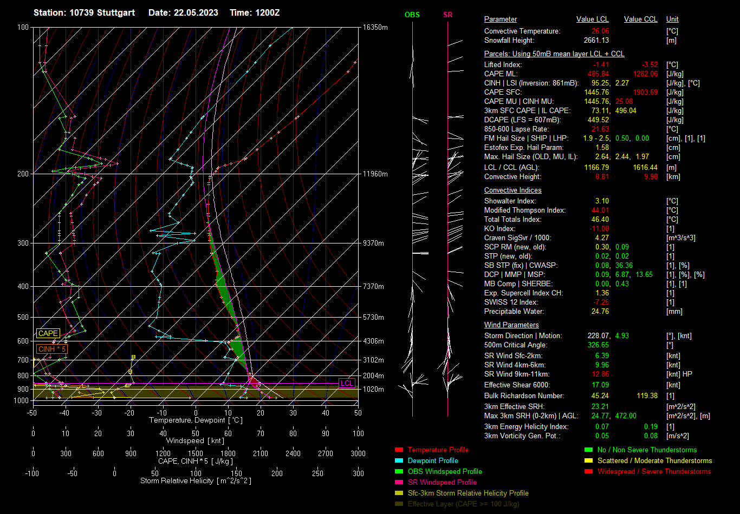Click the 850-600 Lapse Rate value 21.63
The height and width of the screenshot is (514, 740).
(x=600, y=129)
